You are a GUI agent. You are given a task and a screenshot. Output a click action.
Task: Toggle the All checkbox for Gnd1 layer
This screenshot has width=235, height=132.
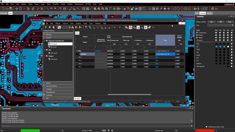point(232,49)
